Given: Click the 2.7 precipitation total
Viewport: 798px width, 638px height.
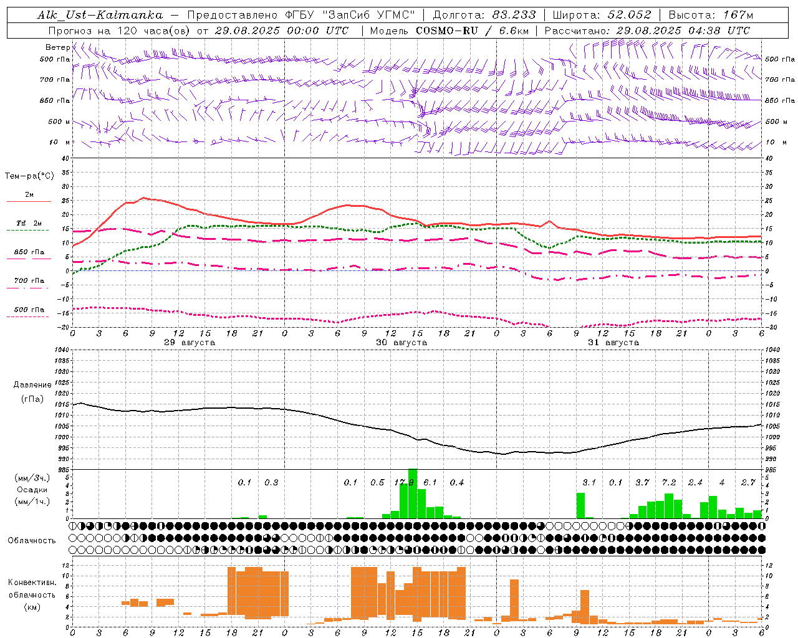Looking at the screenshot, I should 748,483.
